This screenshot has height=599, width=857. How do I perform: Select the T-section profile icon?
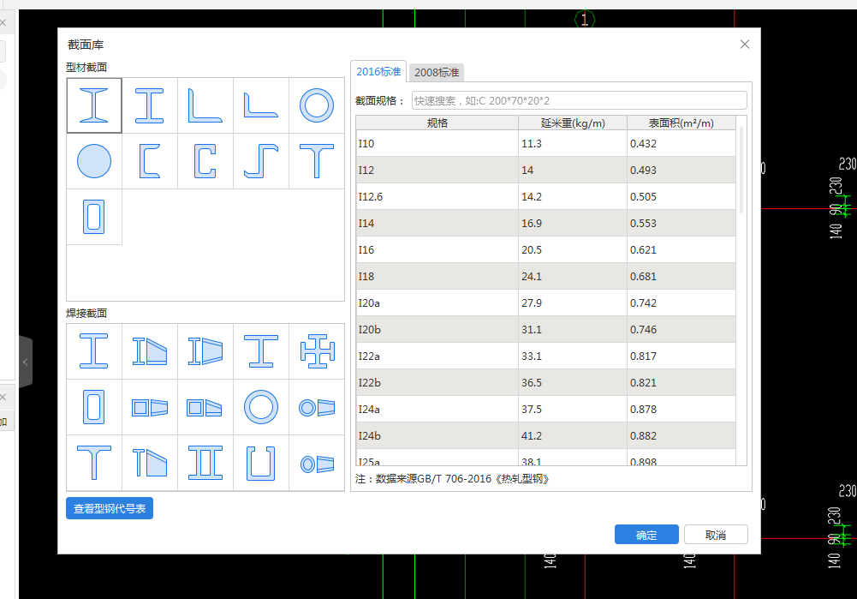click(x=317, y=161)
